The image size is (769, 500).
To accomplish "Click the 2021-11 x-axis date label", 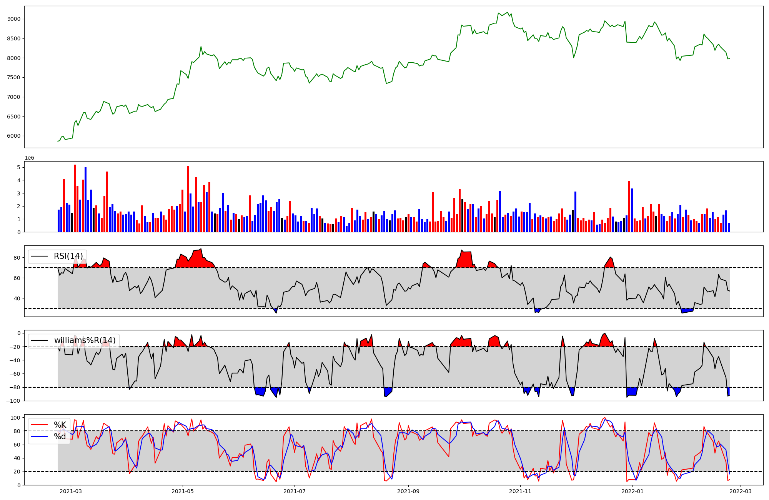I will point(520,491).
